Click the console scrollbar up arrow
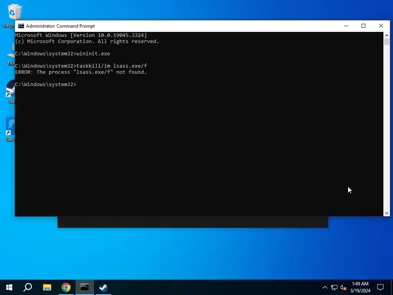This screenshot has height=295, width=393. click(386, 35)
